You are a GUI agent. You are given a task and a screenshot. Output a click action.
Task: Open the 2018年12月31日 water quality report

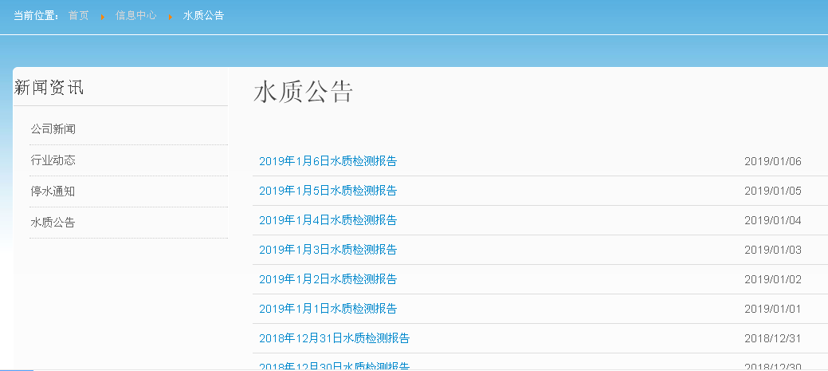tap(334, 338)
